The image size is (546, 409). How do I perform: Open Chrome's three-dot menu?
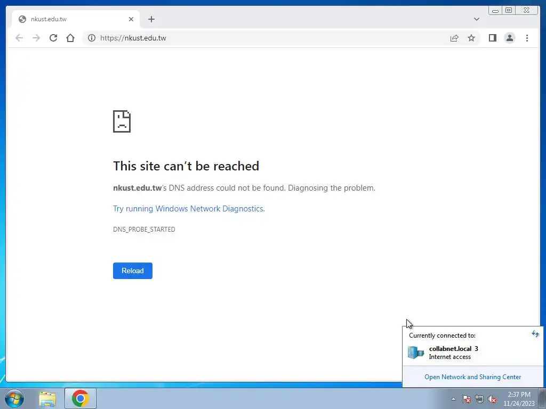(x=527, y=38)
